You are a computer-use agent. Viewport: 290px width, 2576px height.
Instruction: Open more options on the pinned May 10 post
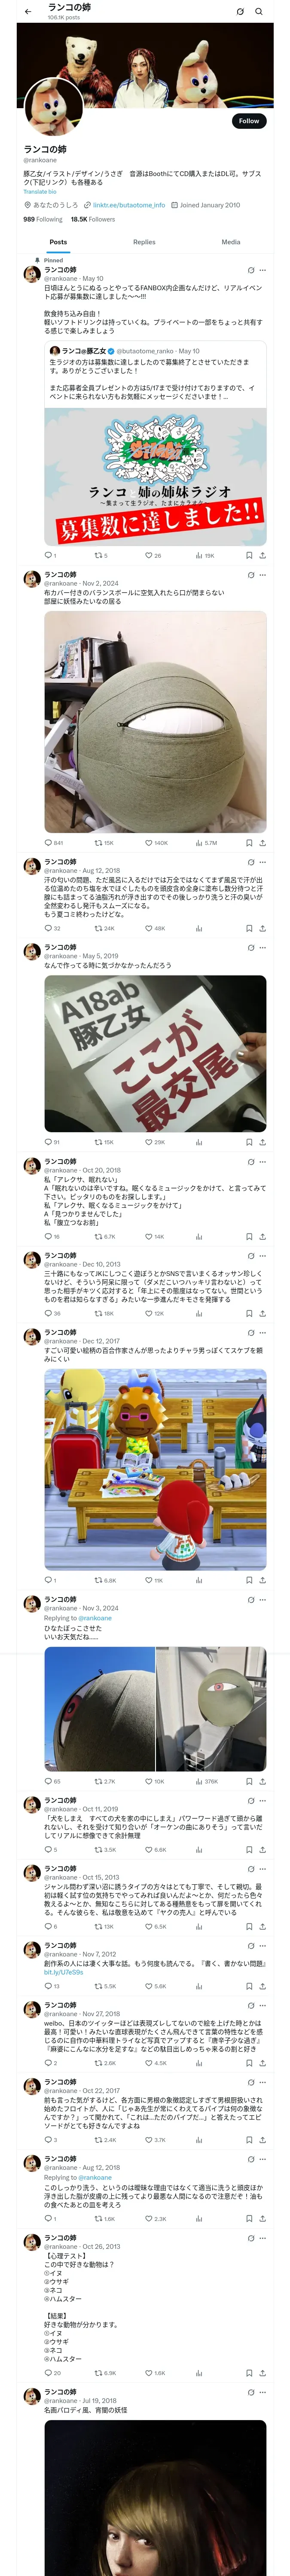(x=263, y=269)
